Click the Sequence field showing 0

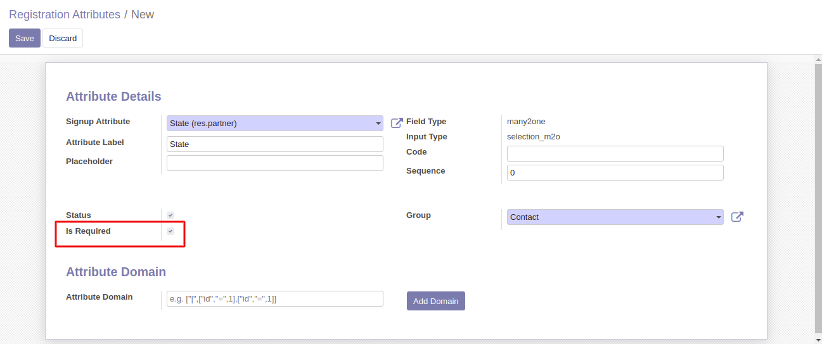coord(615,172)
